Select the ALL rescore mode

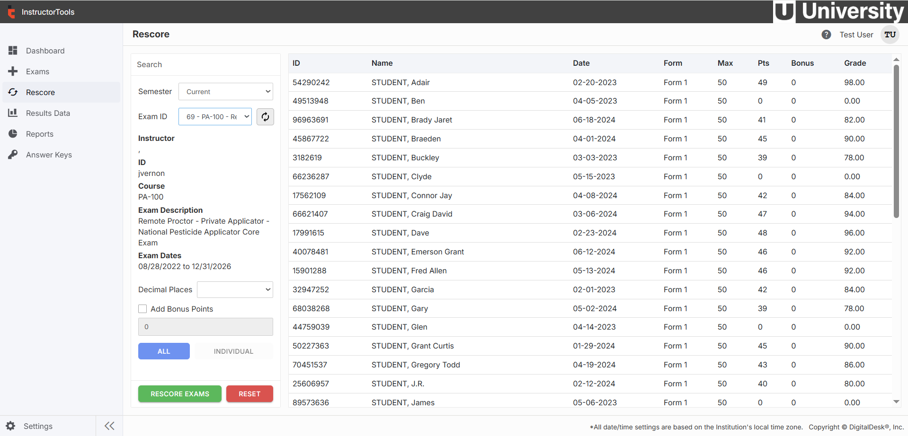(164, 351)
